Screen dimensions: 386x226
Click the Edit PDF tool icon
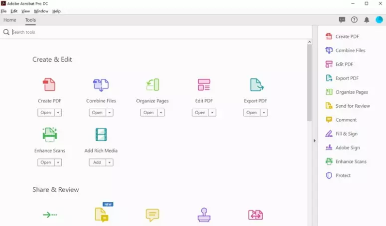pos(204,84)
